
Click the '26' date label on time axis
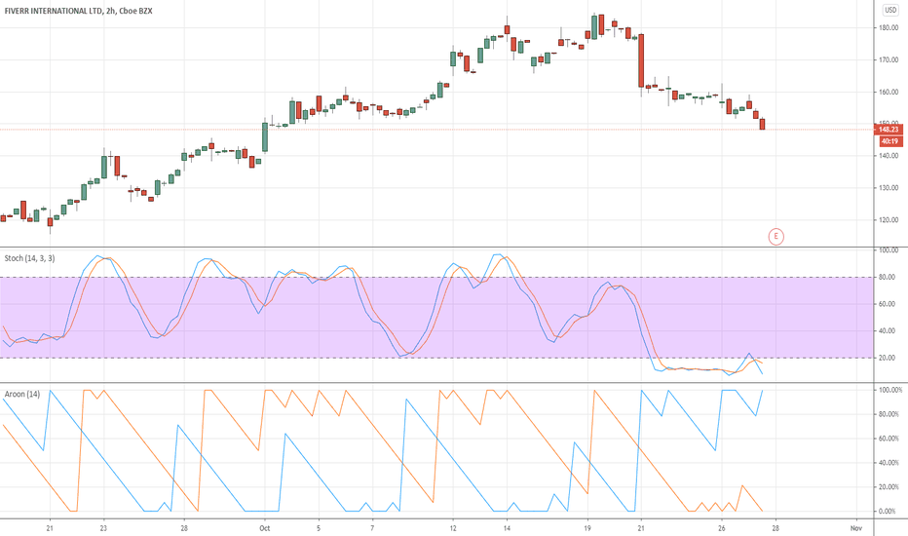(x=722, y=528)
